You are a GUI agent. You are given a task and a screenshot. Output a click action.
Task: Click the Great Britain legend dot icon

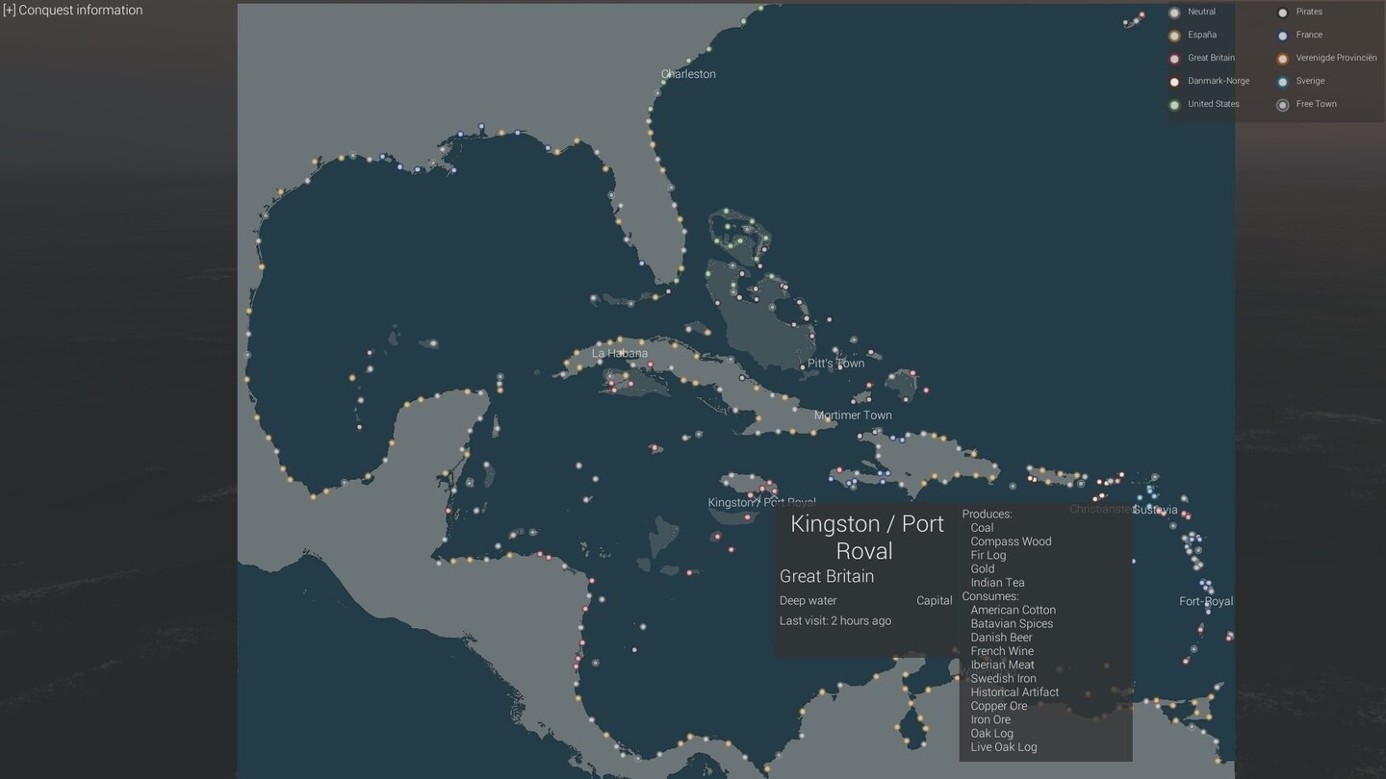(1174, 59)
